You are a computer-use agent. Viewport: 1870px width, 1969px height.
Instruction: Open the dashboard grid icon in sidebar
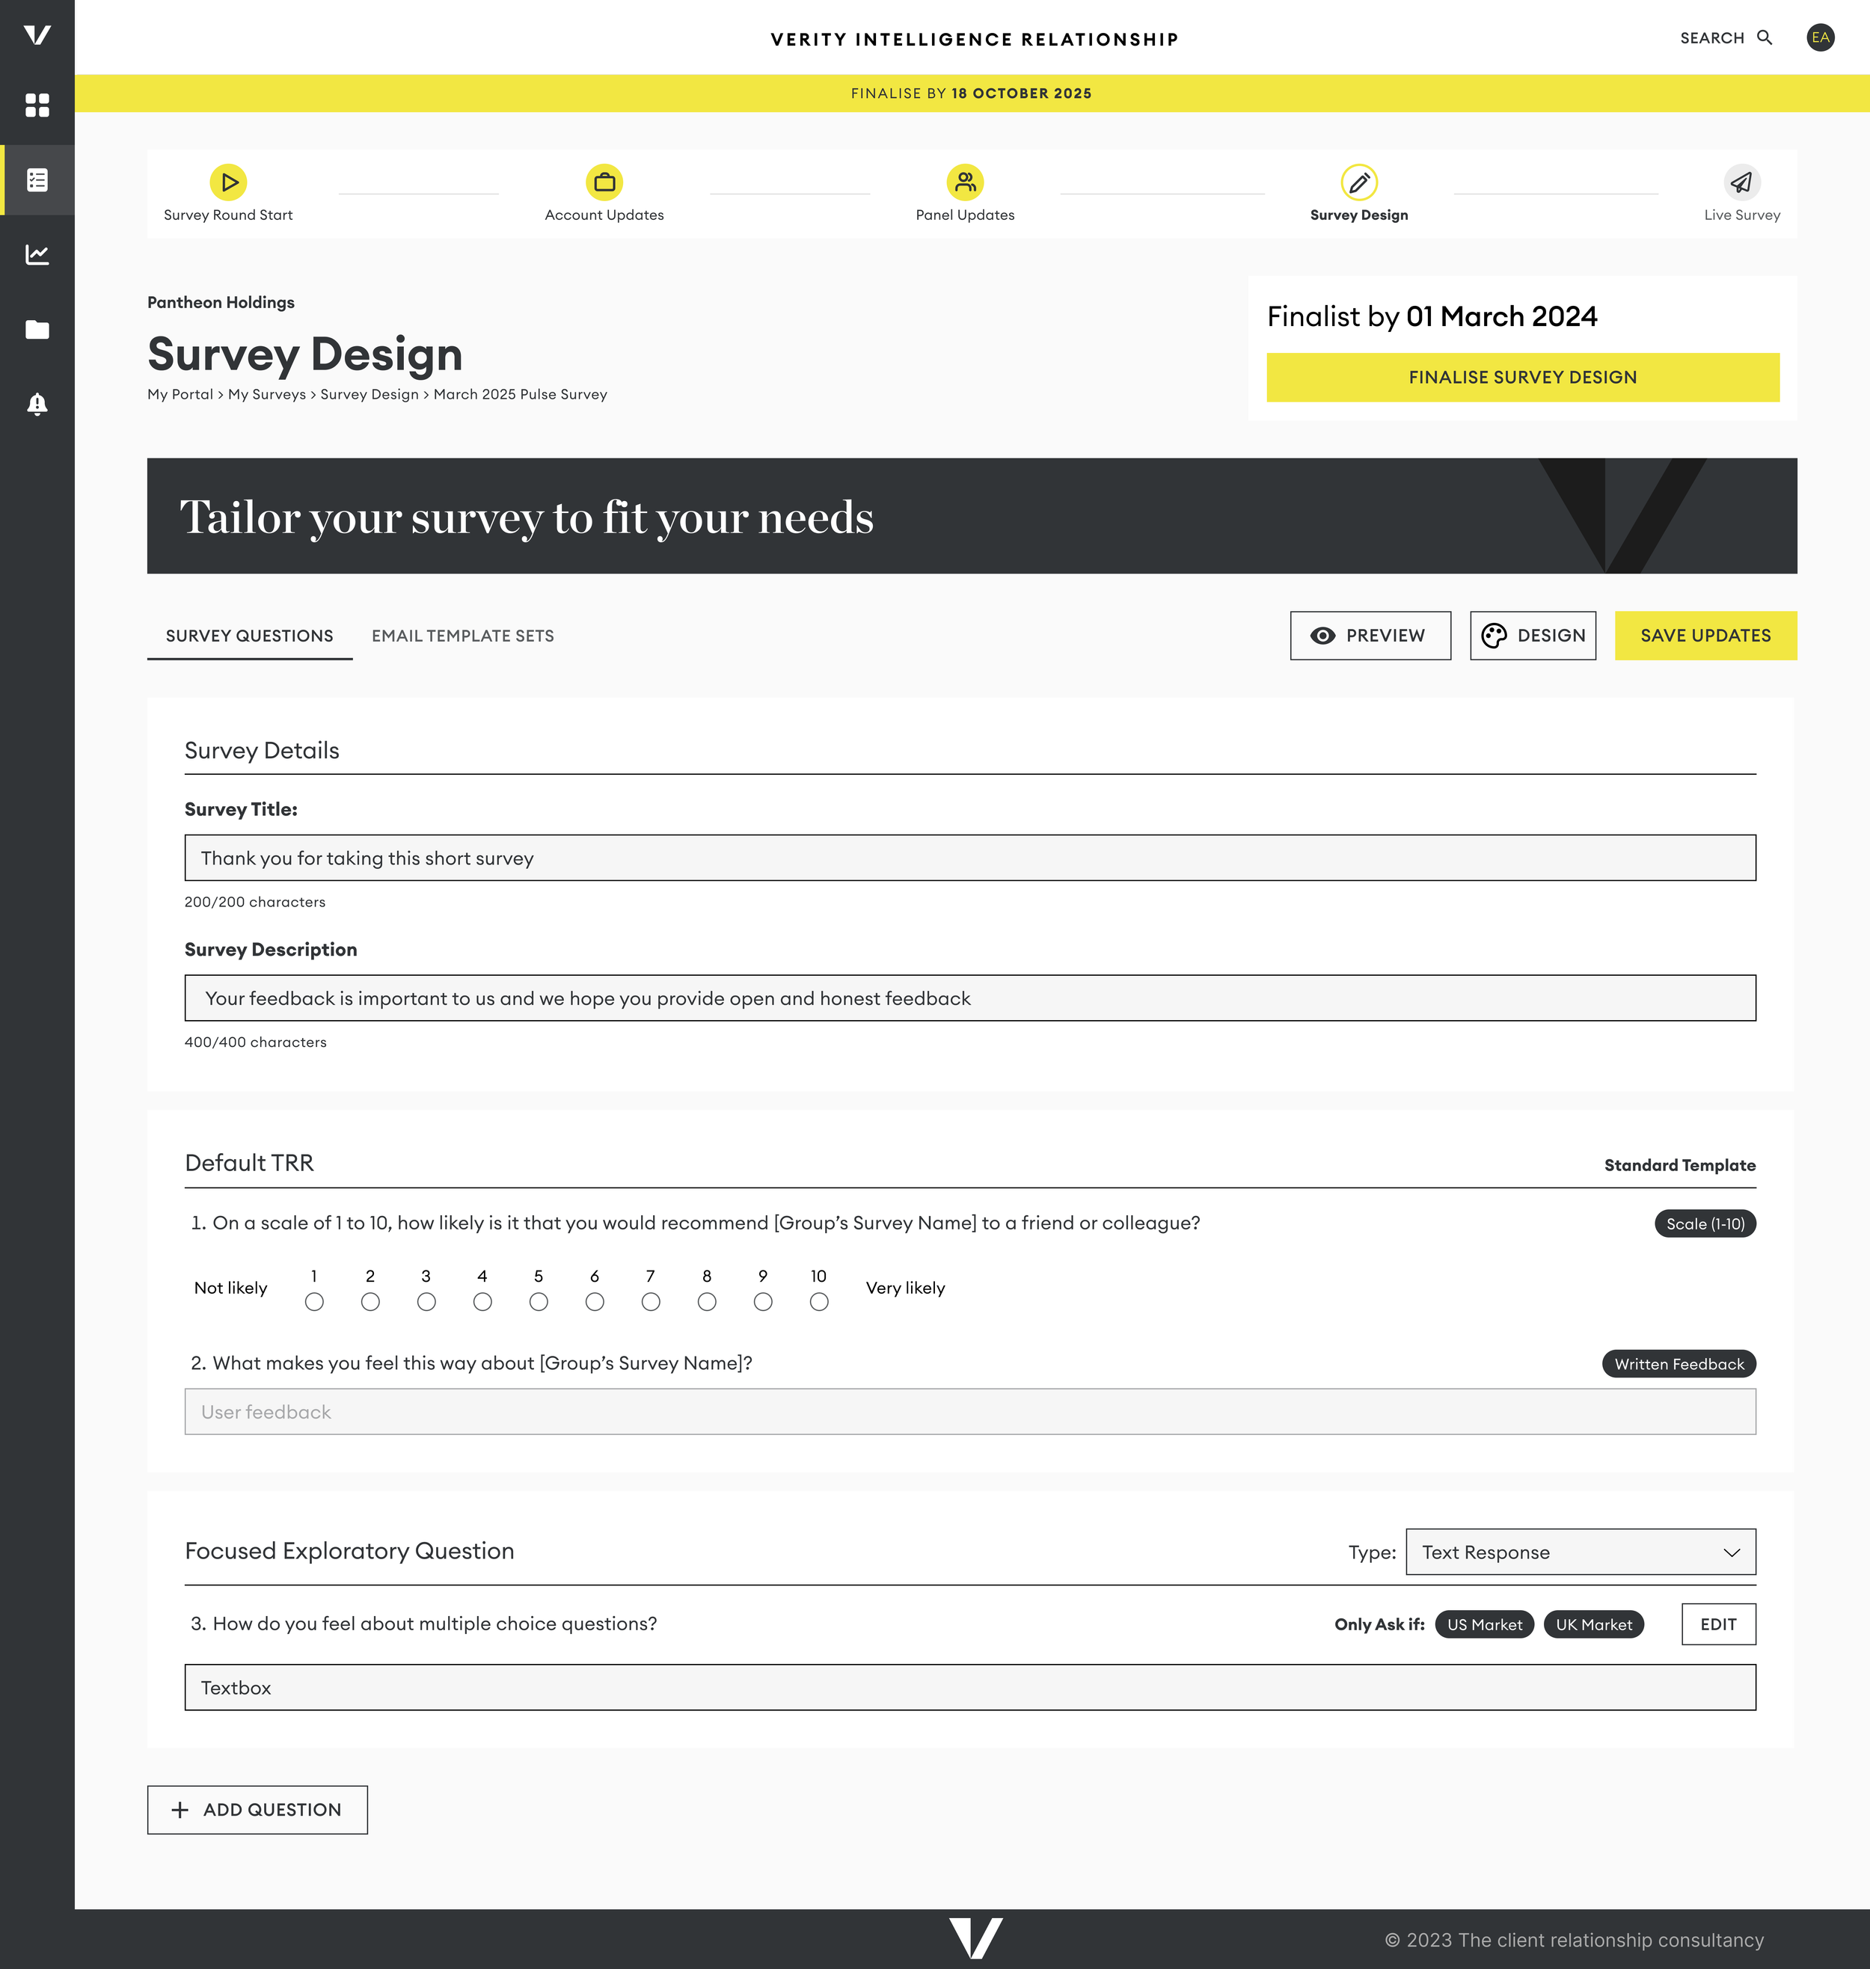(37, 105)
